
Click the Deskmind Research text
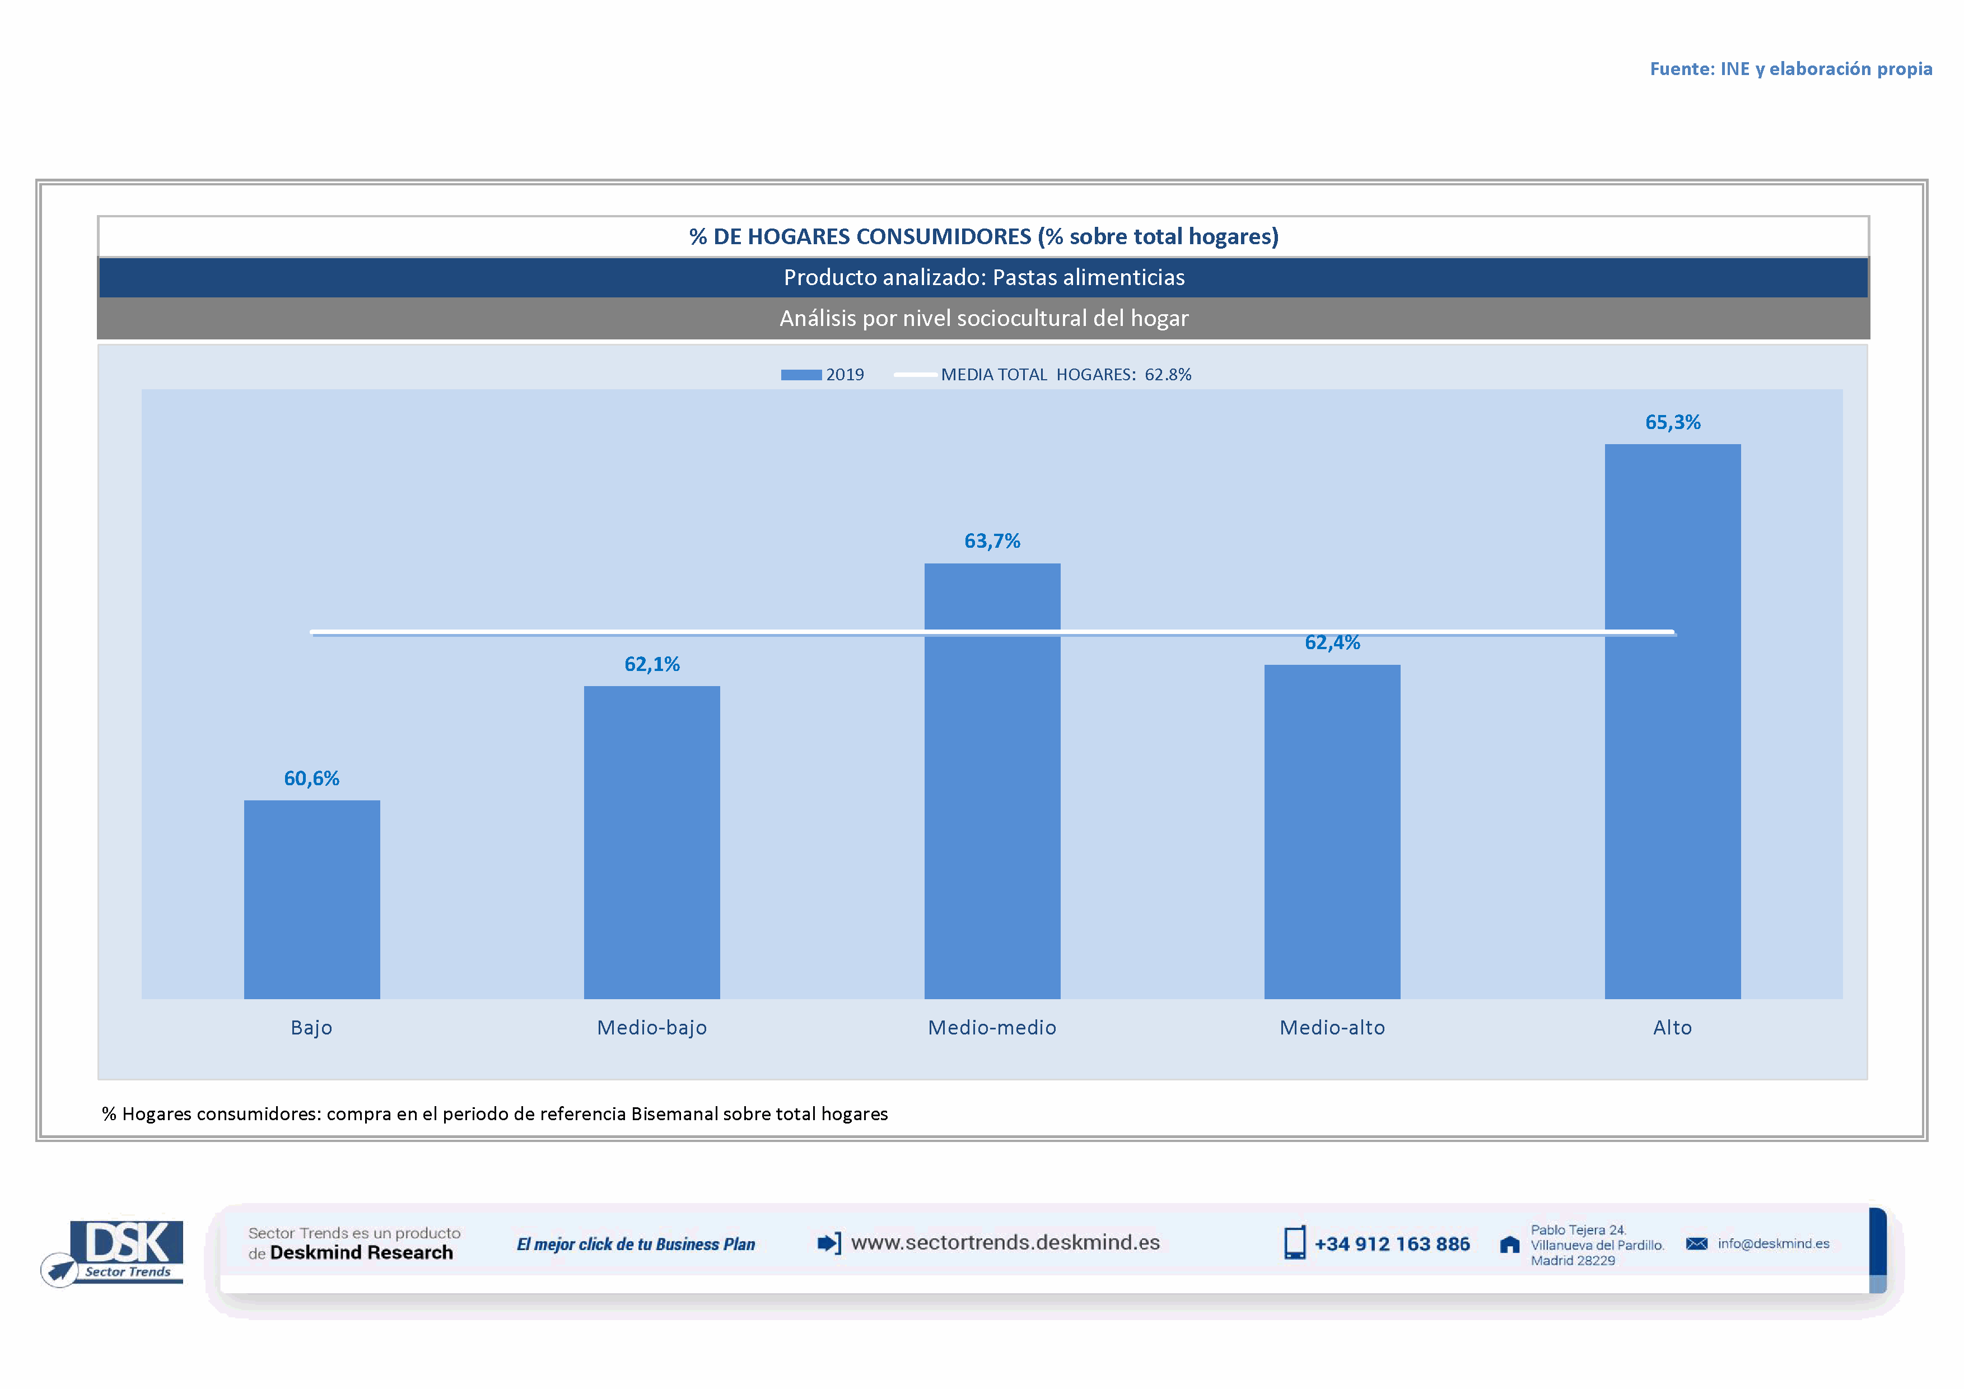[361, 1253]
